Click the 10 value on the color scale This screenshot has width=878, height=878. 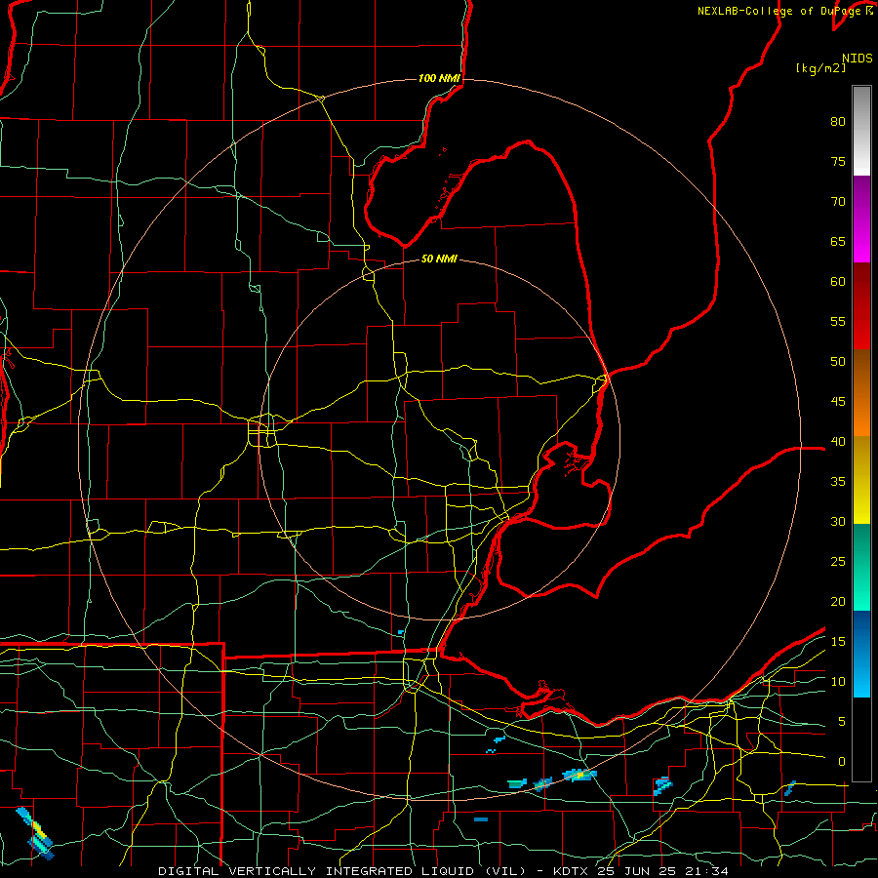(x=838, y=682)
